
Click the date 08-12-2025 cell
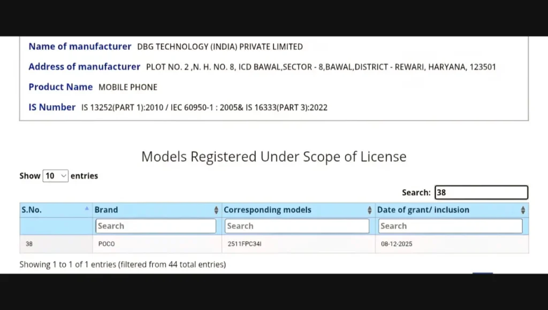pos(397,244)
